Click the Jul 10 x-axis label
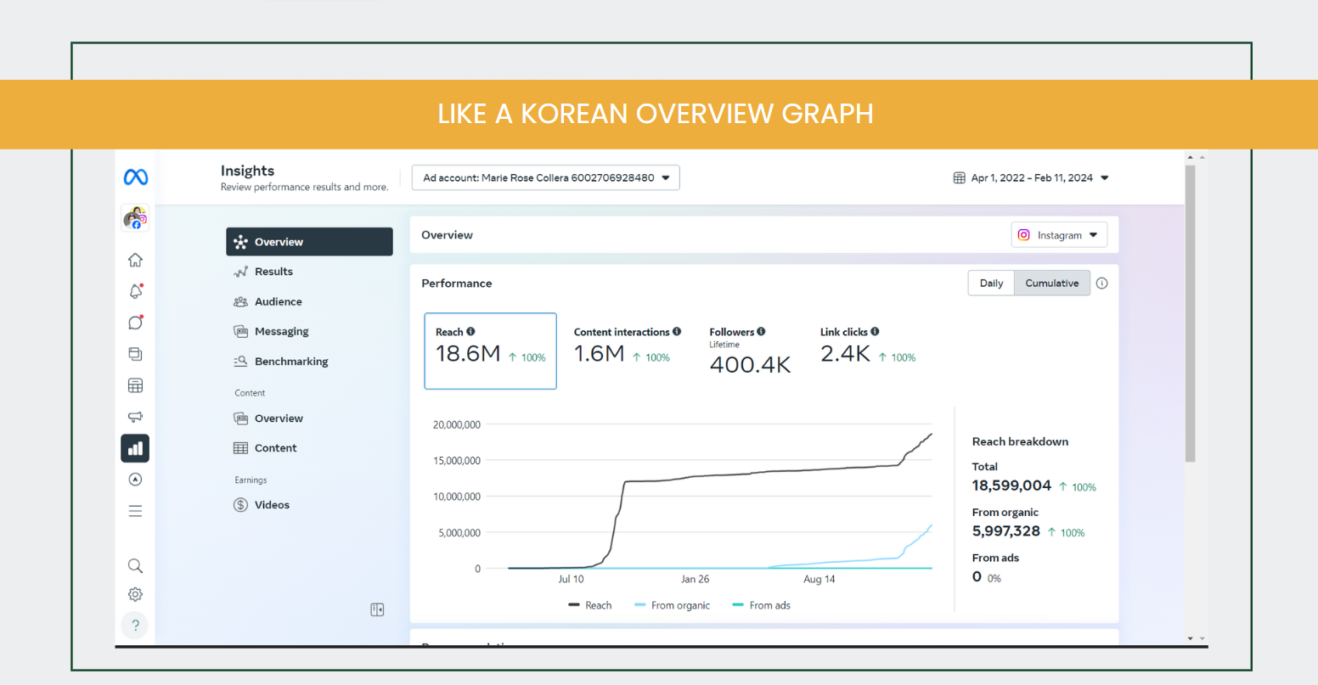Viewport: 1318px width, 685px height. pos(571,579)
